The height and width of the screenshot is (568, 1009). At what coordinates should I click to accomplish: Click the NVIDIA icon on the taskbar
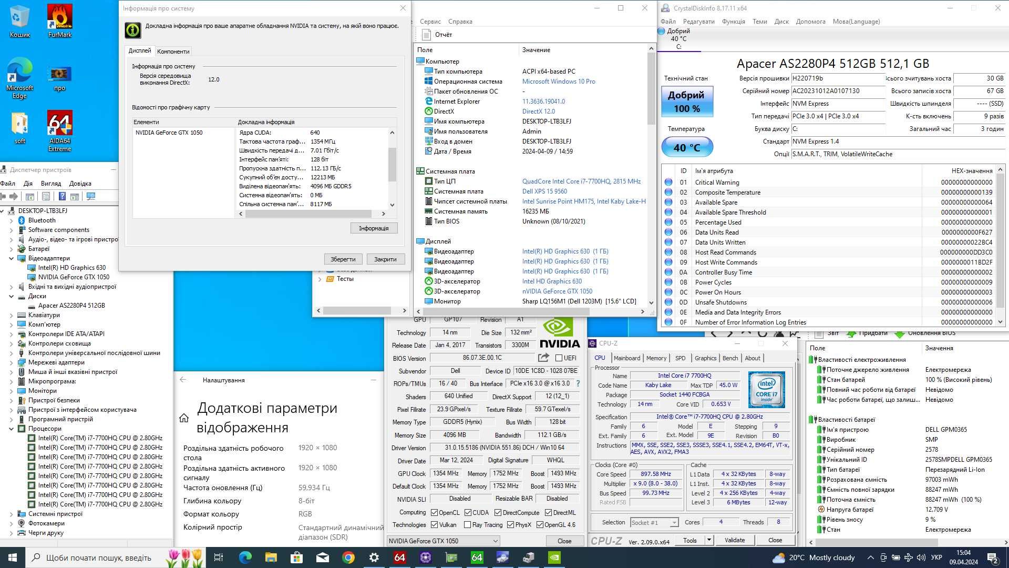point(554,557)
